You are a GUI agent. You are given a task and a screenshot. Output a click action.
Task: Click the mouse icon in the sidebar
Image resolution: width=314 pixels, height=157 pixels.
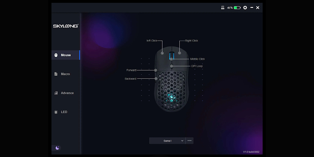[56, 55]
